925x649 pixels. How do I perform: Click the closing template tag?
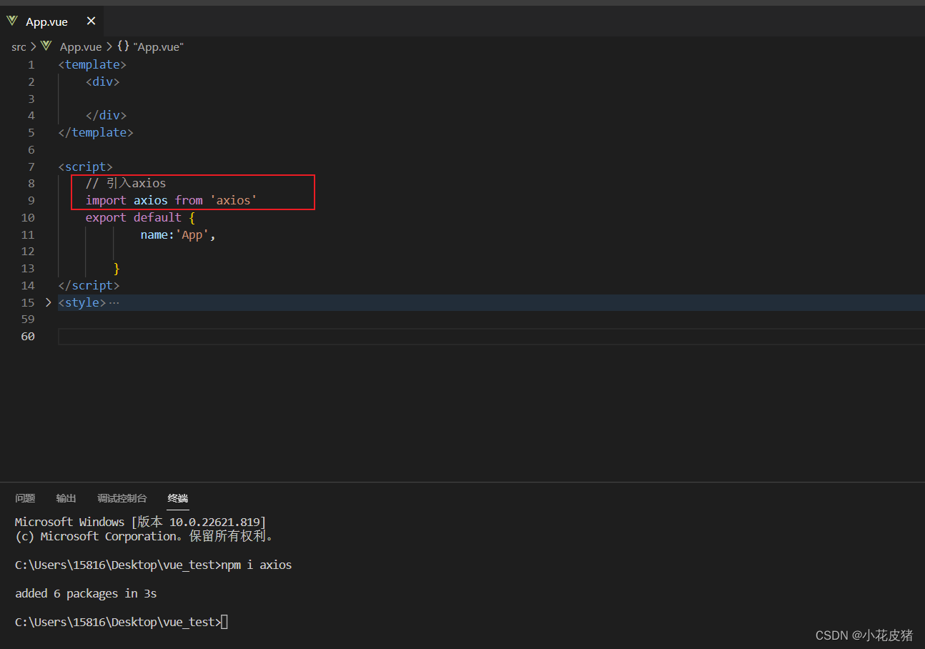pyautogui.click(x=96, y=132)
